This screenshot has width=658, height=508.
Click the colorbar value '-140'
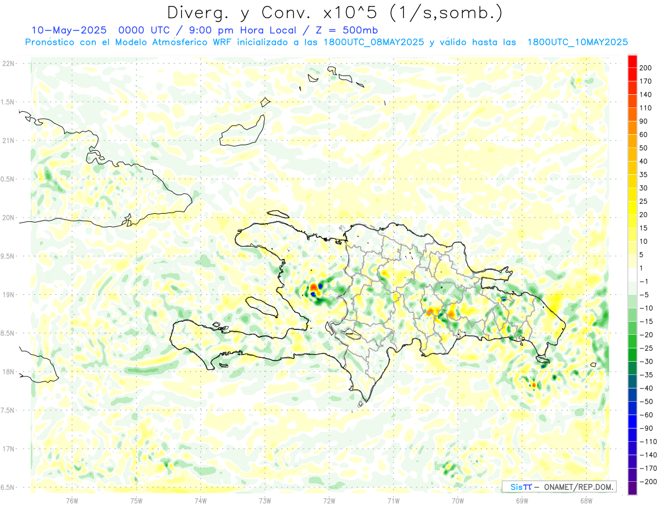pyautogui.click(x=647, y=455)
